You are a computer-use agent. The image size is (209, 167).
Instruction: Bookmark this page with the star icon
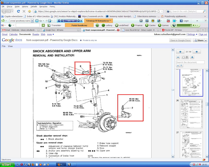pos(159,11)
